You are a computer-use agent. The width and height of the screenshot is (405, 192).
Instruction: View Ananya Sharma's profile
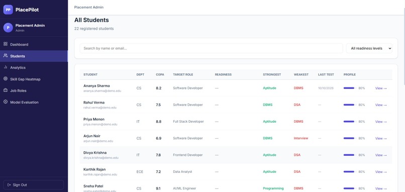tap(381, 88)
